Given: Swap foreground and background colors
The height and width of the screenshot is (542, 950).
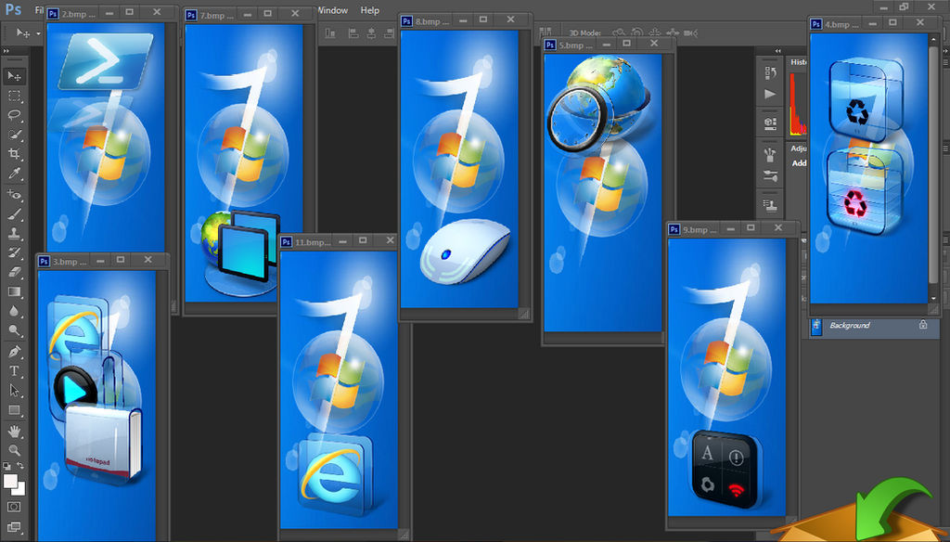Looking at the screenshot, I should (20, 466).
